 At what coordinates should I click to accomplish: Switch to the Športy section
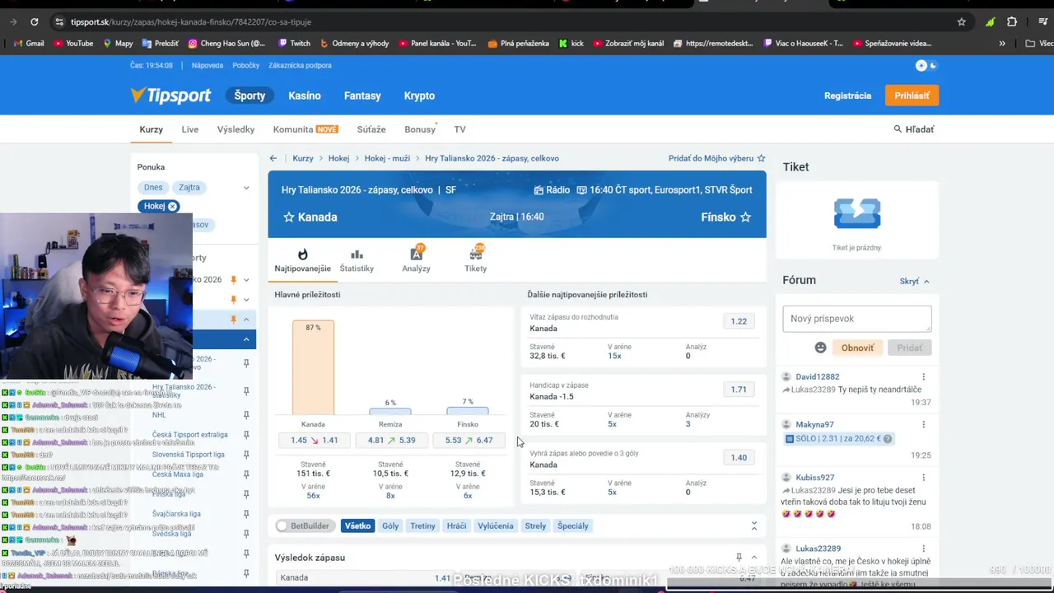[x=250, y=96]
